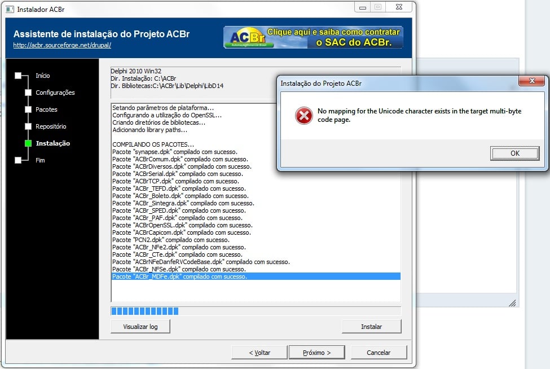The width and height of the screenshot is (550, 369).
Task: Click the blue installation progress bar
Action: [x=256, y=311]
